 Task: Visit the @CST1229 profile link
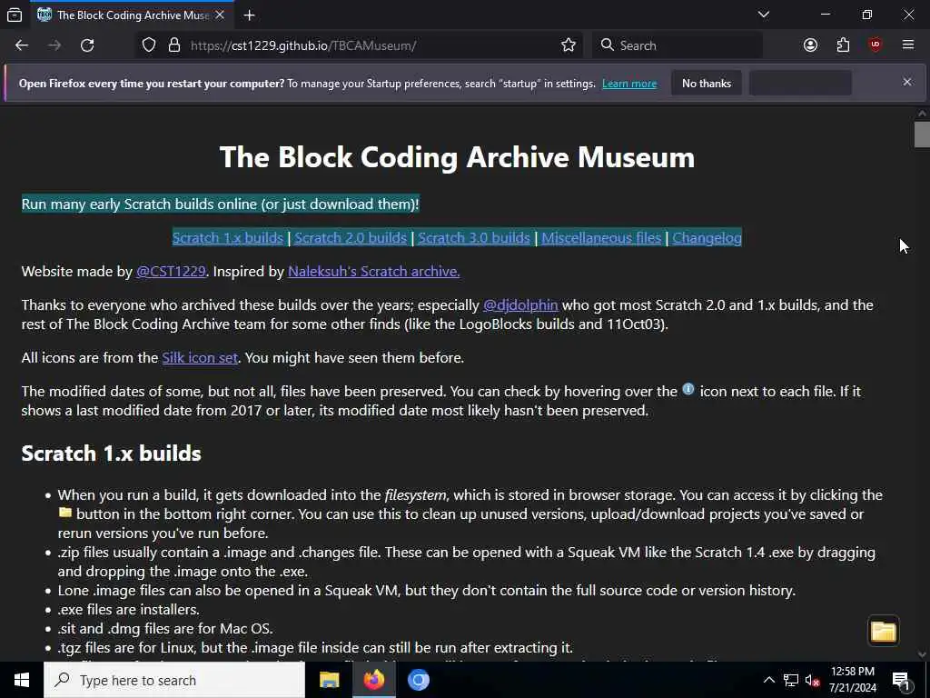(x=171, y=271)
